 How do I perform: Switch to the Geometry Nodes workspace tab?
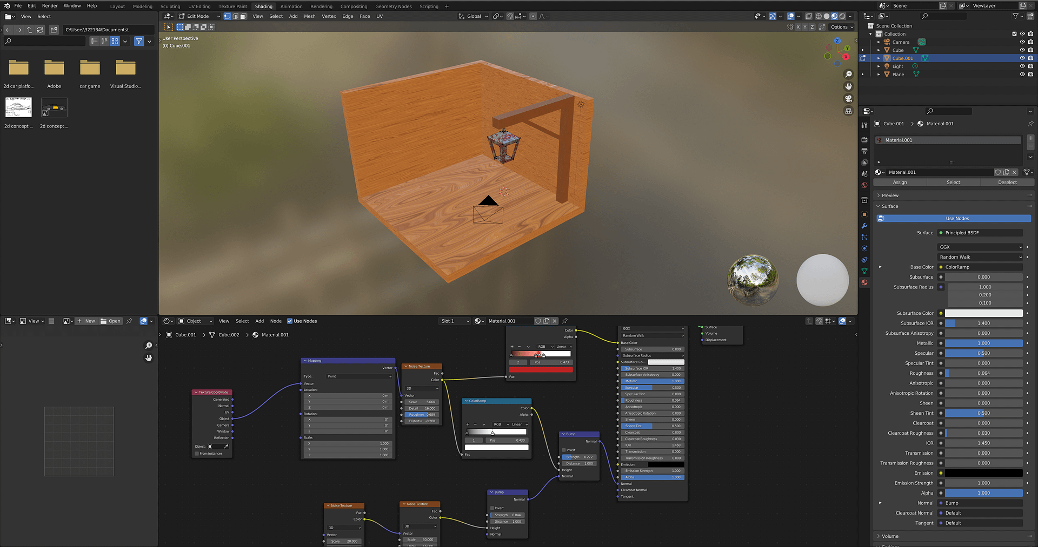click(393, 6)
